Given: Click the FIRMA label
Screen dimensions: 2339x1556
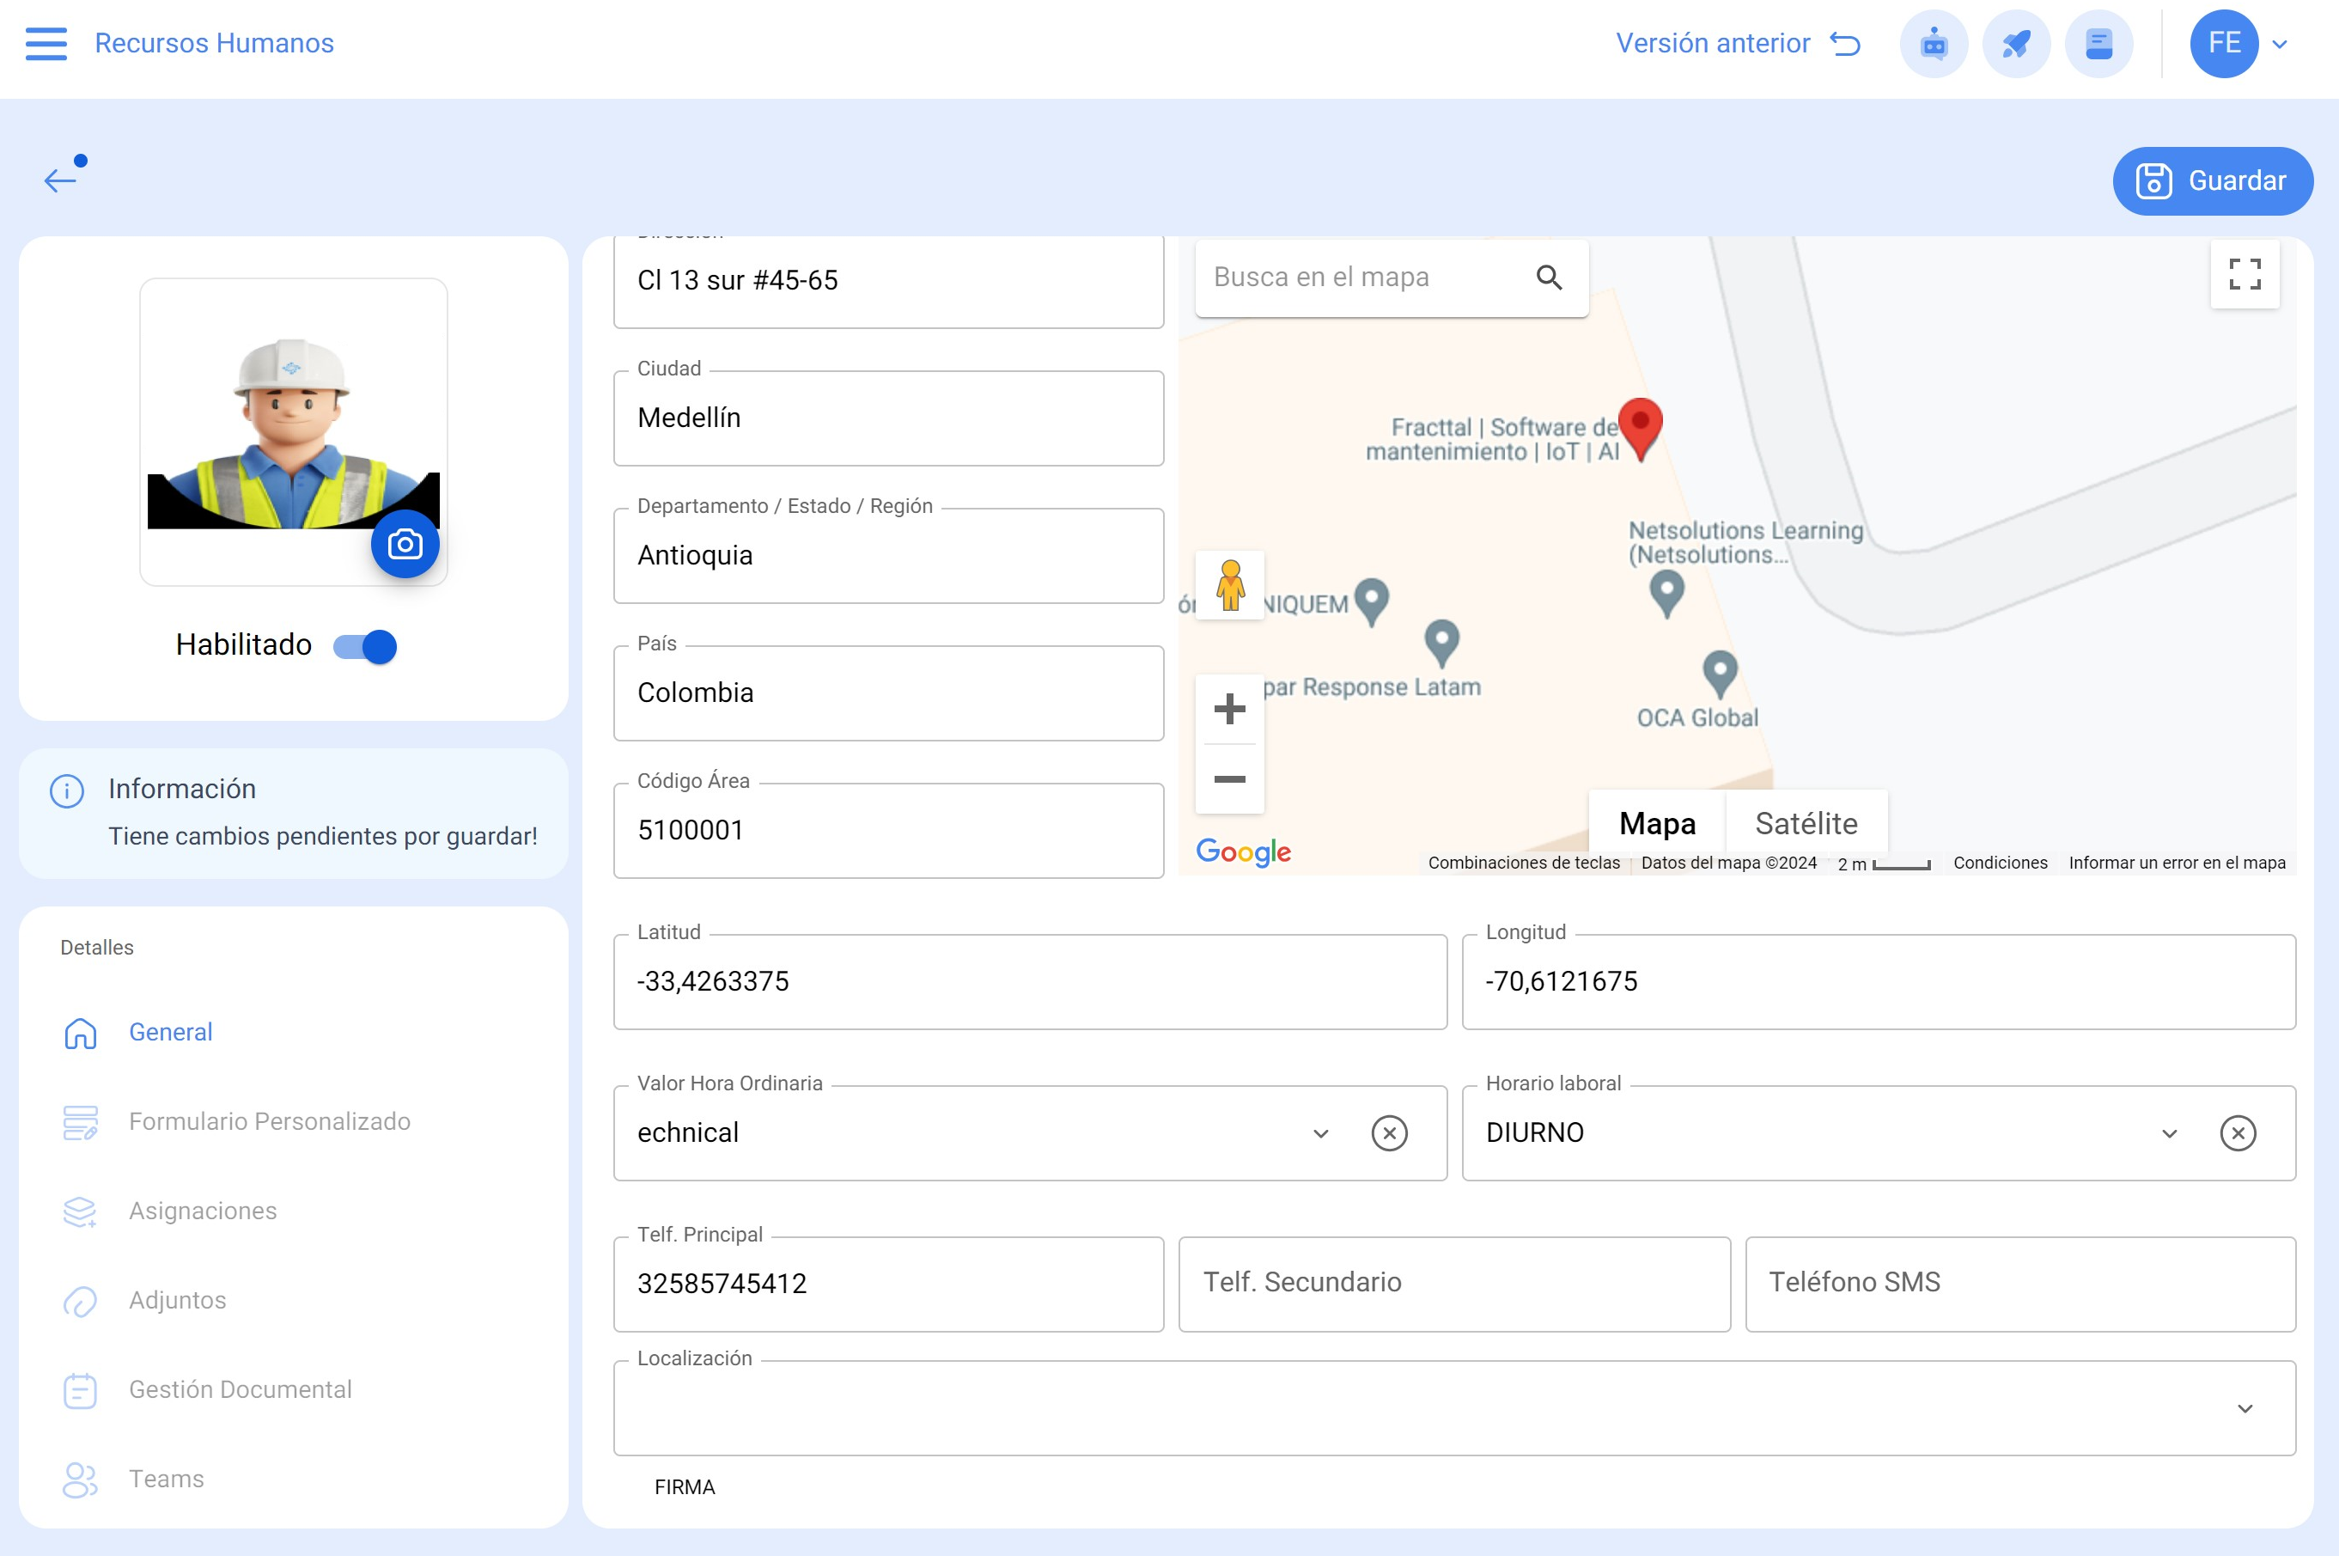Looking at the screenshot, I should 685,1486.
